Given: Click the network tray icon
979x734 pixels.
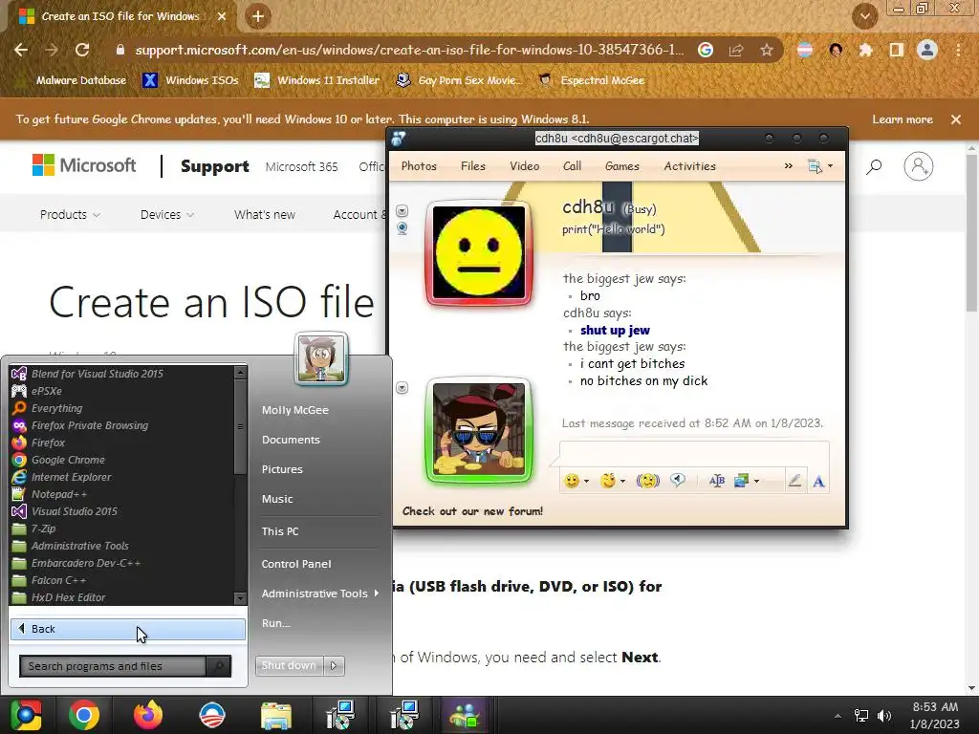Looking at the screenshot, I should tap(861, 716).
